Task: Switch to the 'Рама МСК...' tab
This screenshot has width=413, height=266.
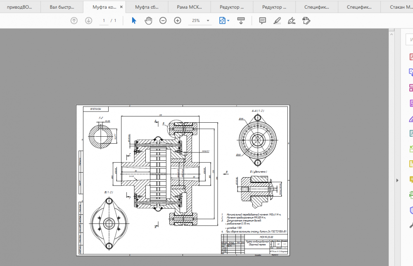Action: click(189, 7)
